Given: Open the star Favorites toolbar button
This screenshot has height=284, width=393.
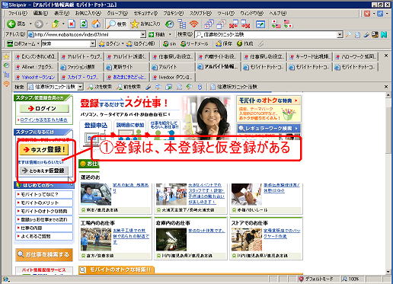Looking at the screenshot, I should [145, 24].
